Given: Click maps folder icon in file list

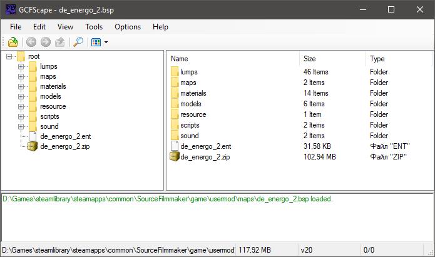Looking at the screenshot, I should pyautogui.click(x=175, y=83).
